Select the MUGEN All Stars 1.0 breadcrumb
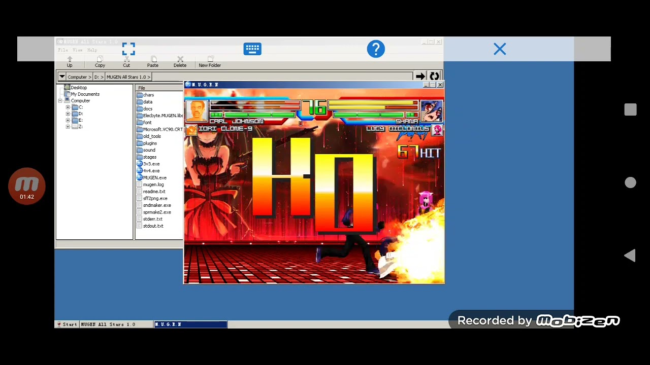 tap(128, 77)
